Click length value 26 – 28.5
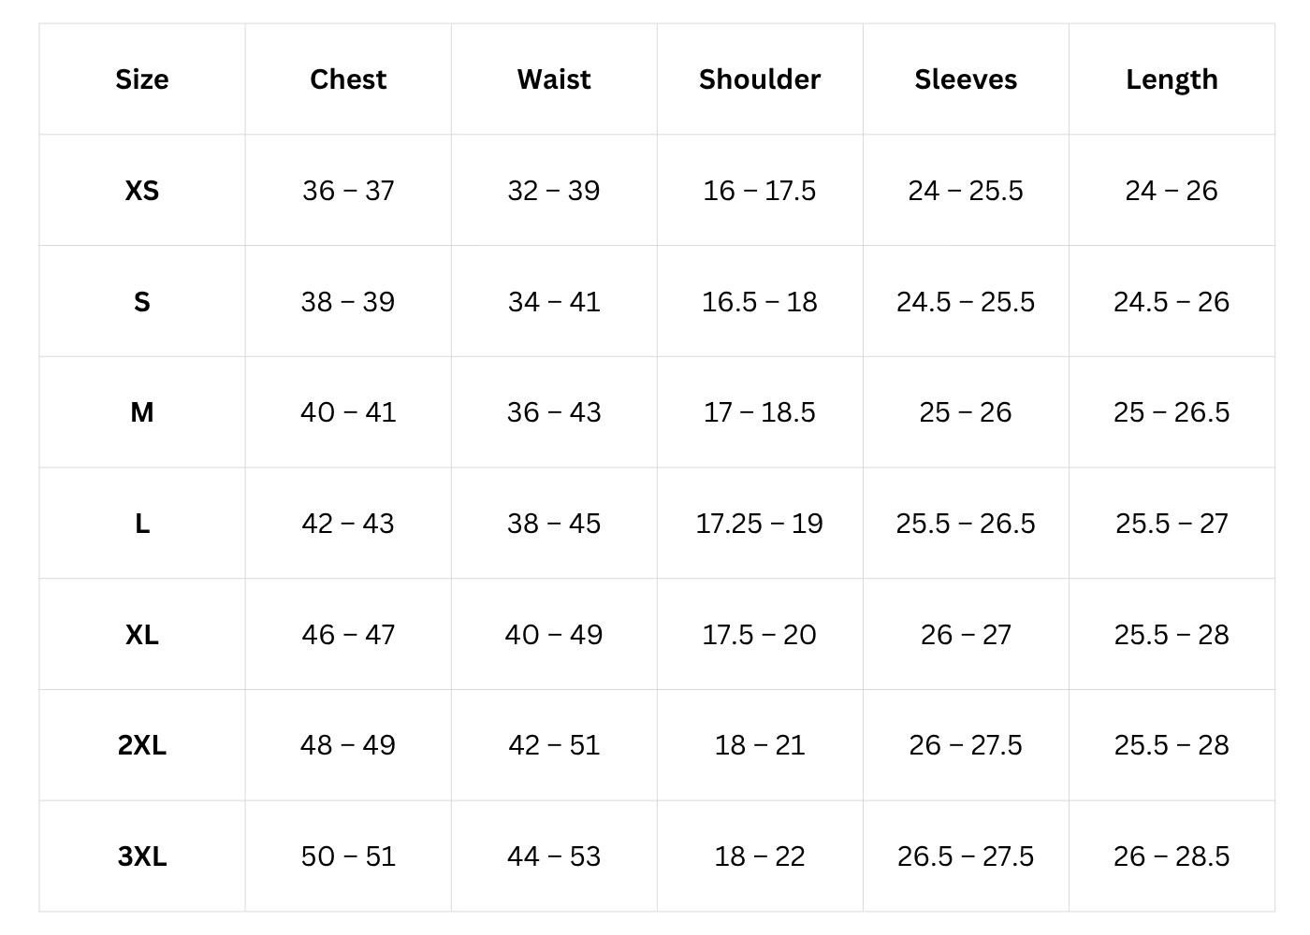The image size is (1310, 935). [1172, 856]
